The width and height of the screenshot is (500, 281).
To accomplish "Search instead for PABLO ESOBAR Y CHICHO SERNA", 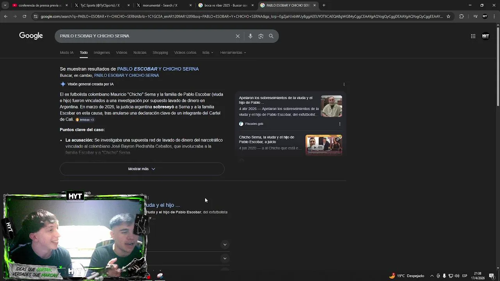I will click(127, 75).
